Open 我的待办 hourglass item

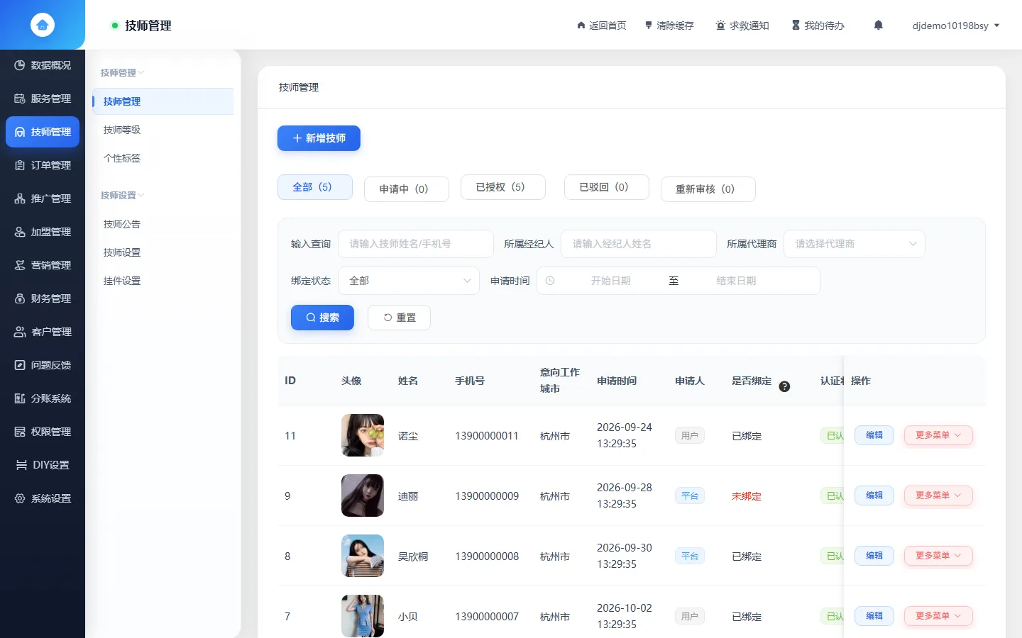pos(818,26)
